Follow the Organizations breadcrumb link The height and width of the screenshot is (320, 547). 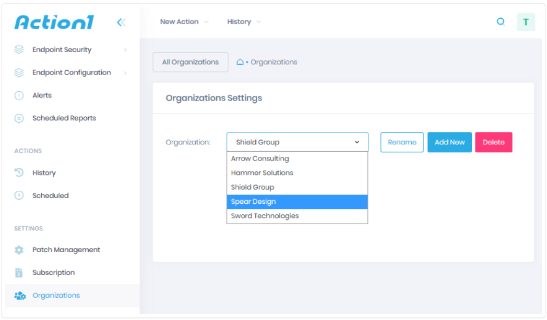click(274, 62)
